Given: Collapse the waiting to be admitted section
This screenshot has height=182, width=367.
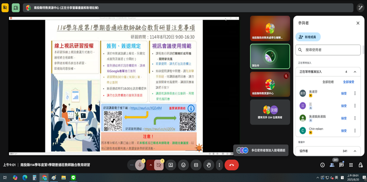Looking at the screenshot, I should [355, 72].
